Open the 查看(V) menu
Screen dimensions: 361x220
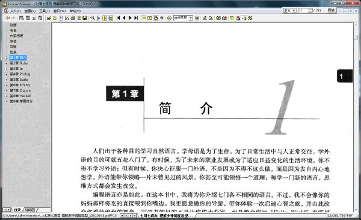click(30, 11)
